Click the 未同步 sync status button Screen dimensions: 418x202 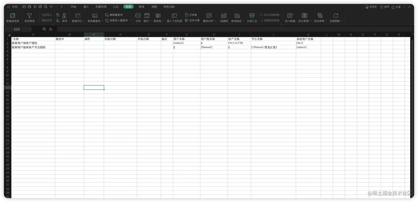[x=371, y=7]
